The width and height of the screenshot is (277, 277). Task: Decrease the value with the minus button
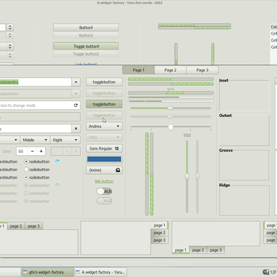coord(33,151)
